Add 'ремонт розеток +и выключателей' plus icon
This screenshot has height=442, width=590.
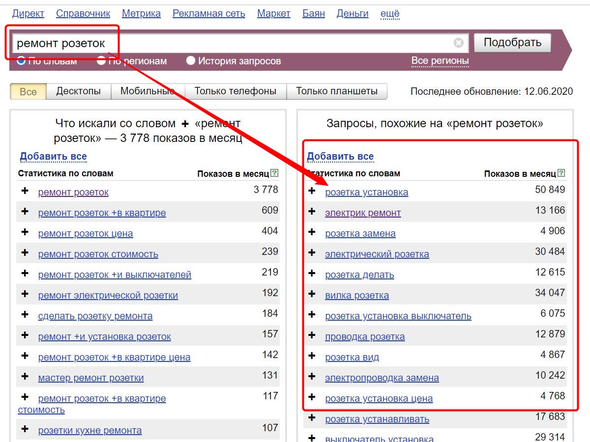pyautogui.click(x=25, y=274)
